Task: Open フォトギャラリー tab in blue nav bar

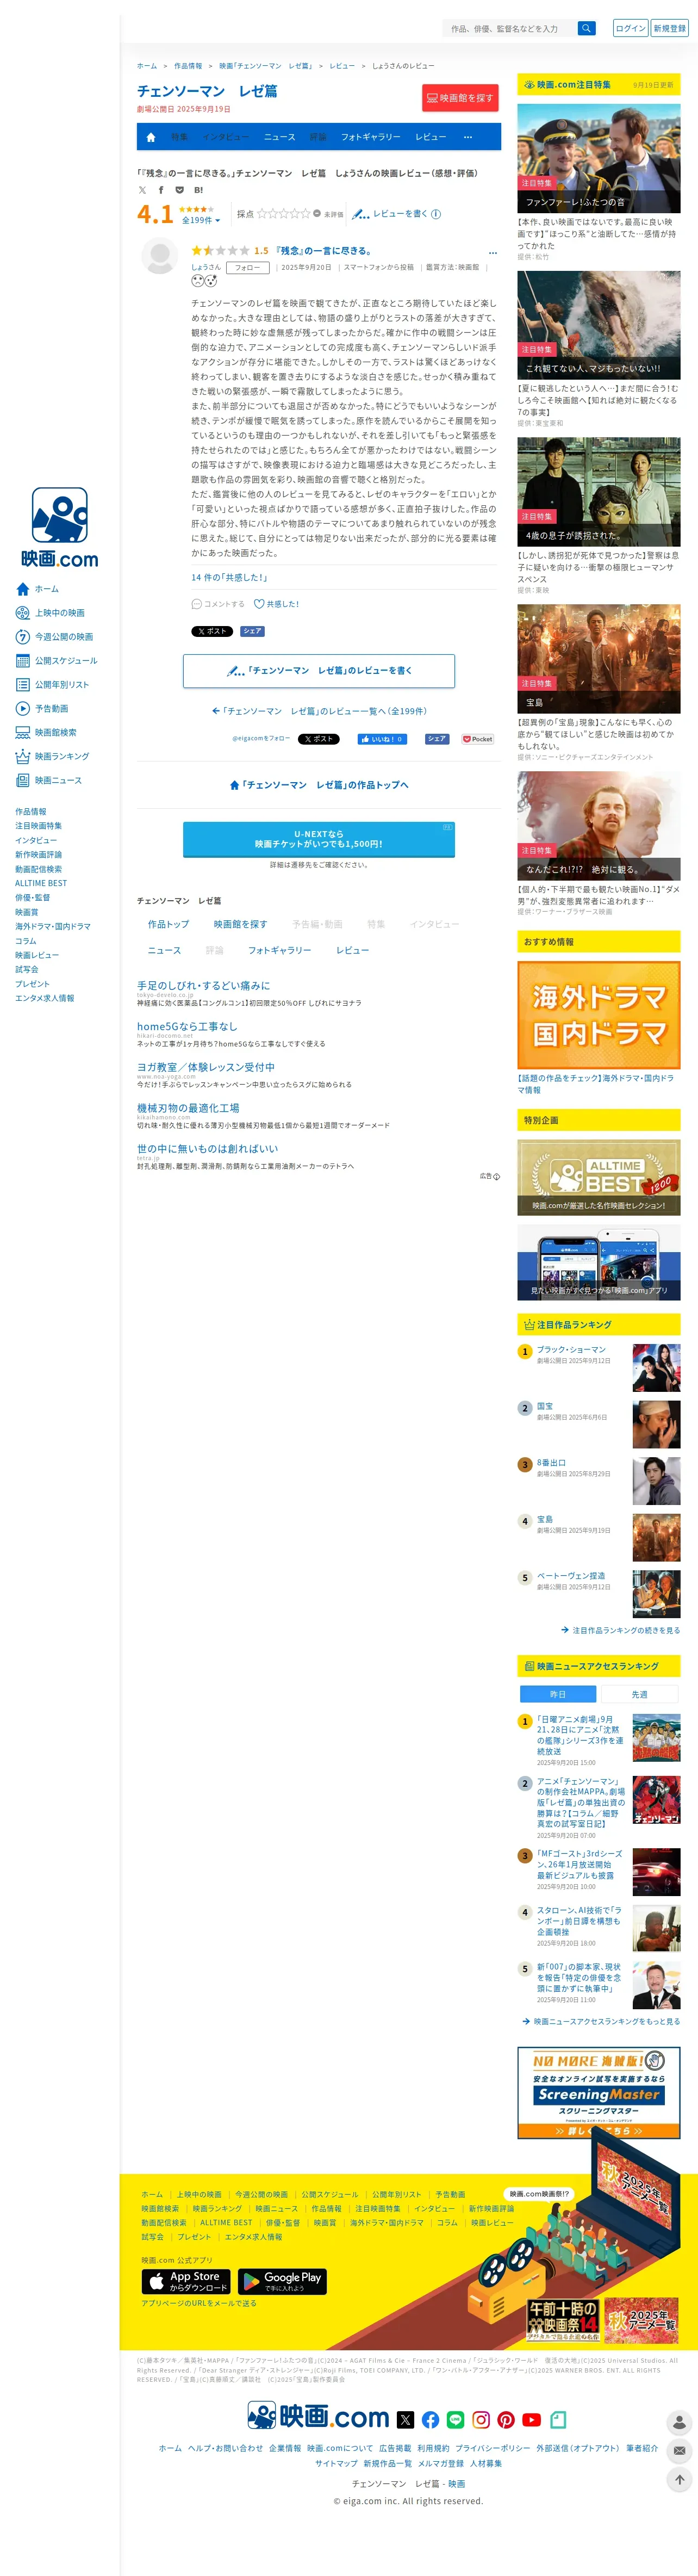Action: tap(370, 137)
